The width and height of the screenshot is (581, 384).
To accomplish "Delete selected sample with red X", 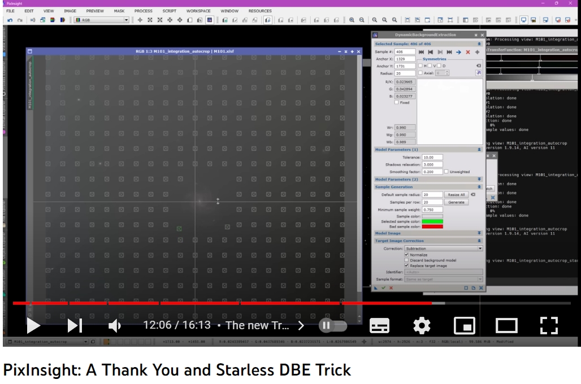I will pos(468,52).
